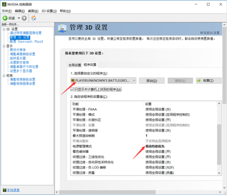Screen dimensions: 227x195
Task: Click horizontal scrollbar left arrow
Action: (x=57, y=192)
